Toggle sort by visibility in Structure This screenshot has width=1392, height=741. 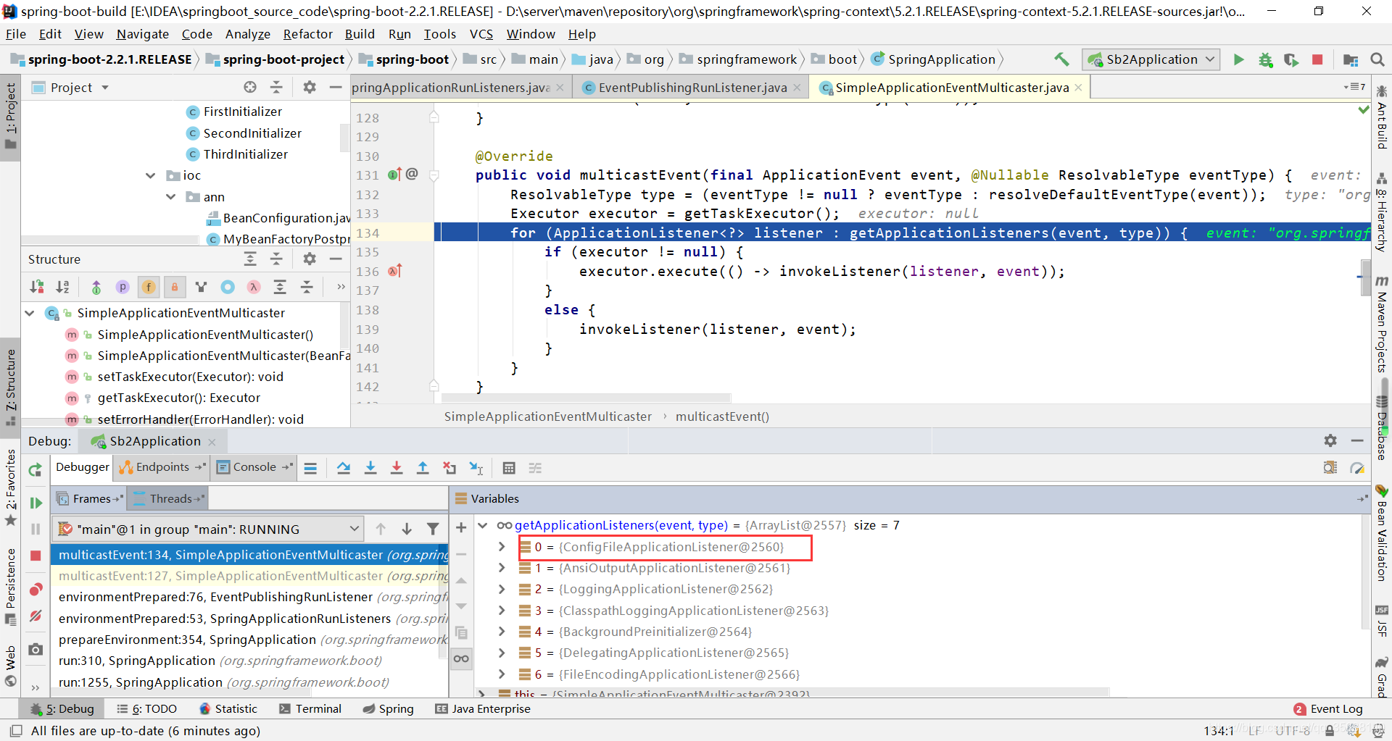36,287
